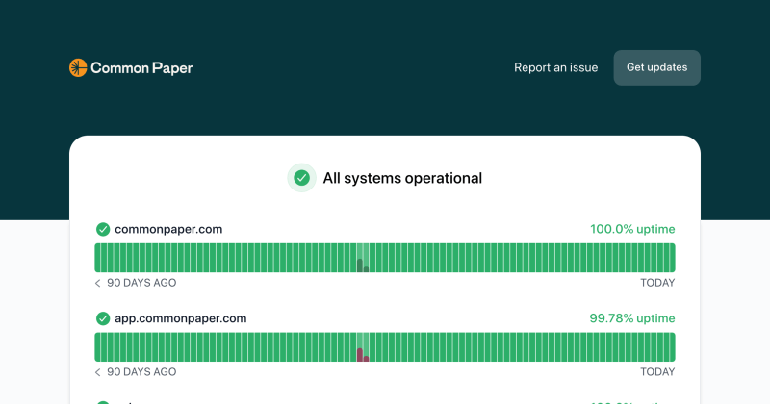Image resolution: width=770 pixels, height=404 pixels.
Task: Select the commonpaper.com monitor name
Action: pyautogui.click(x=168, y=229)
